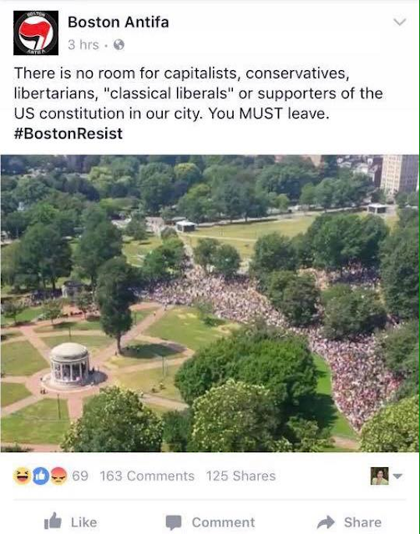View the 69 reactions count
Screen dimensions: 420x534
point(80,476)
